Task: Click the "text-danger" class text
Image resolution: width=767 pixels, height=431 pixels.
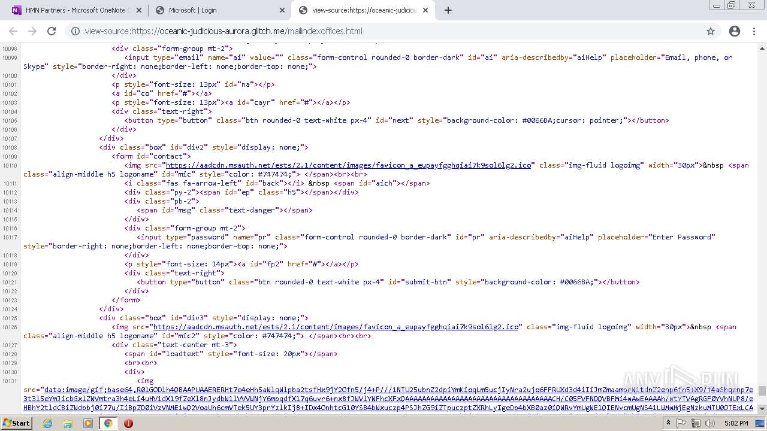Action: [x=253, y=210]
